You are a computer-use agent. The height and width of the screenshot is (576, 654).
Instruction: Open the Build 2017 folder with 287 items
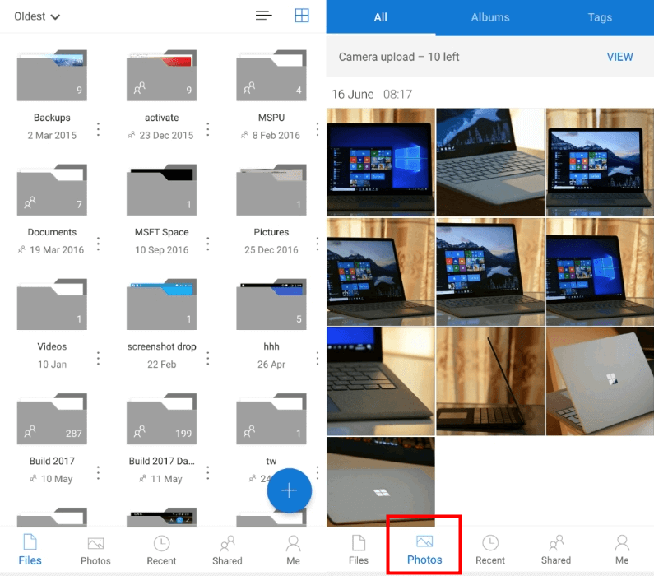(x=52, y=419)
